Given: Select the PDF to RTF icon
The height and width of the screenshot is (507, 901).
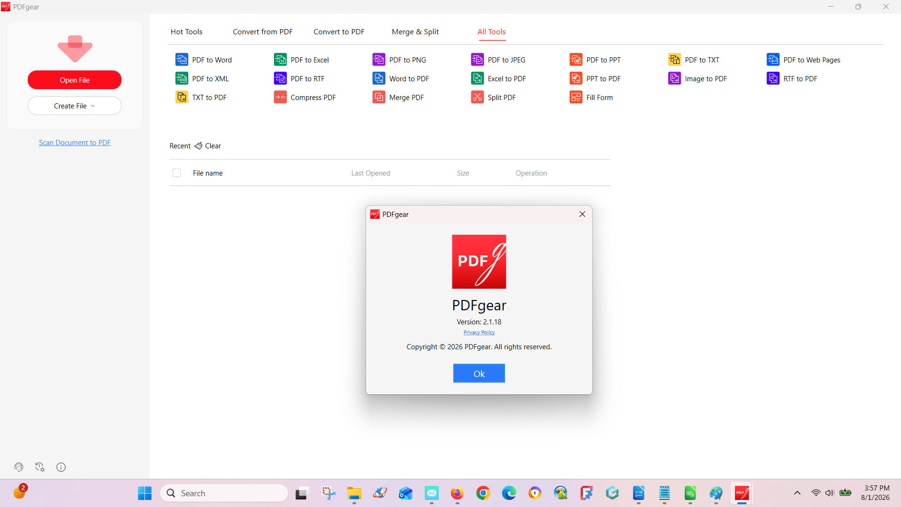Looking at the screenshot, I should point(280,78).
